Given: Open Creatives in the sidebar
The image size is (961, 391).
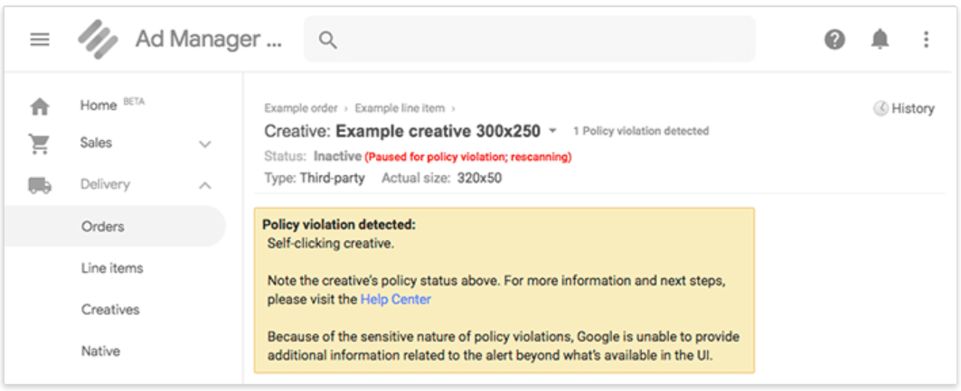Looking at the screenshot, I should coord(110,310).
